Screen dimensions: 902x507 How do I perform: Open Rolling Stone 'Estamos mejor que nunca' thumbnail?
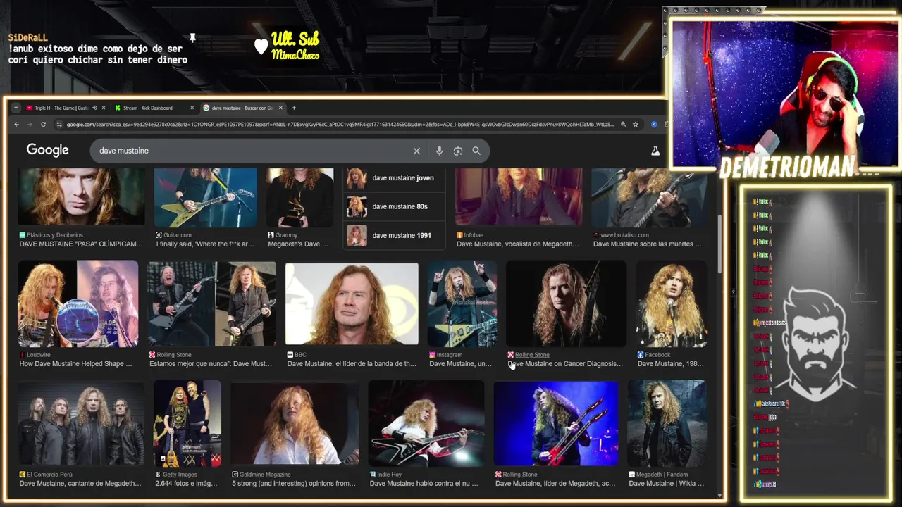click(212, 303)
